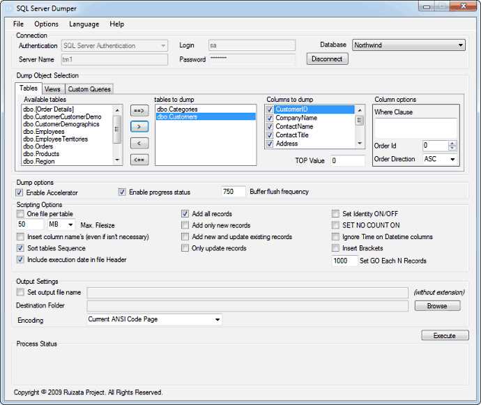Click the Available tables scroll up arrow

[117, 110]
